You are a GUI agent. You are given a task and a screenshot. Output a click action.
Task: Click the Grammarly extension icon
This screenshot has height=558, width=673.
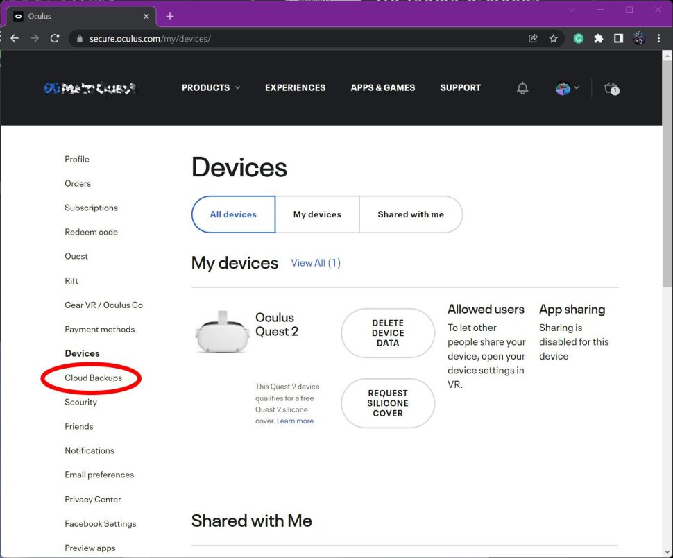(x=578, y=39)
